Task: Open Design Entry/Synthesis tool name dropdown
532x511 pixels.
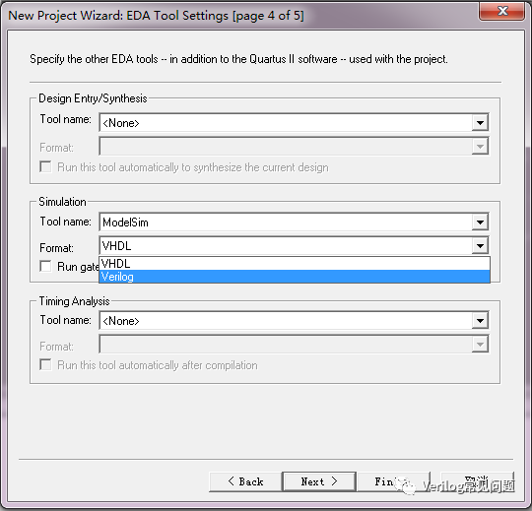Action: [x=294, y=122]
